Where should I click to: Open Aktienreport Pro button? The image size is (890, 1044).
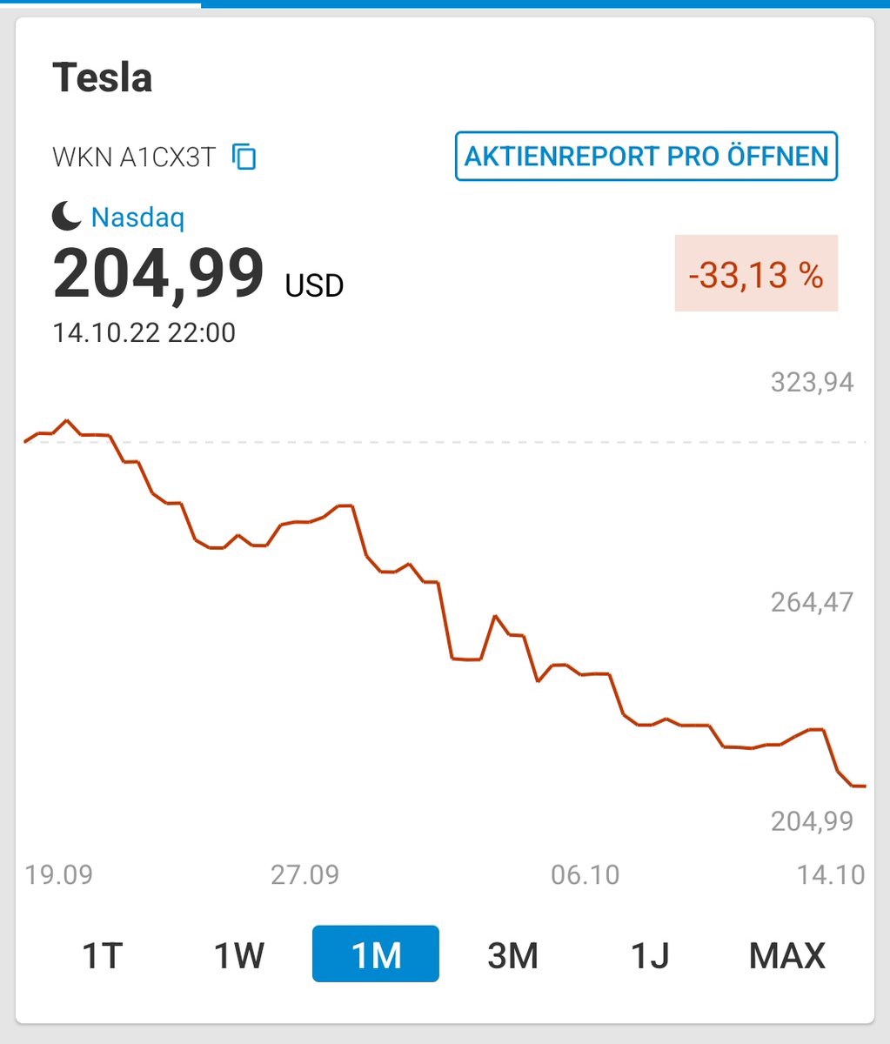click(646, 157)
